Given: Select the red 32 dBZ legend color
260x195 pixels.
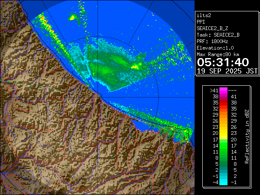Looking at the screenshot, I should (223, 109).
